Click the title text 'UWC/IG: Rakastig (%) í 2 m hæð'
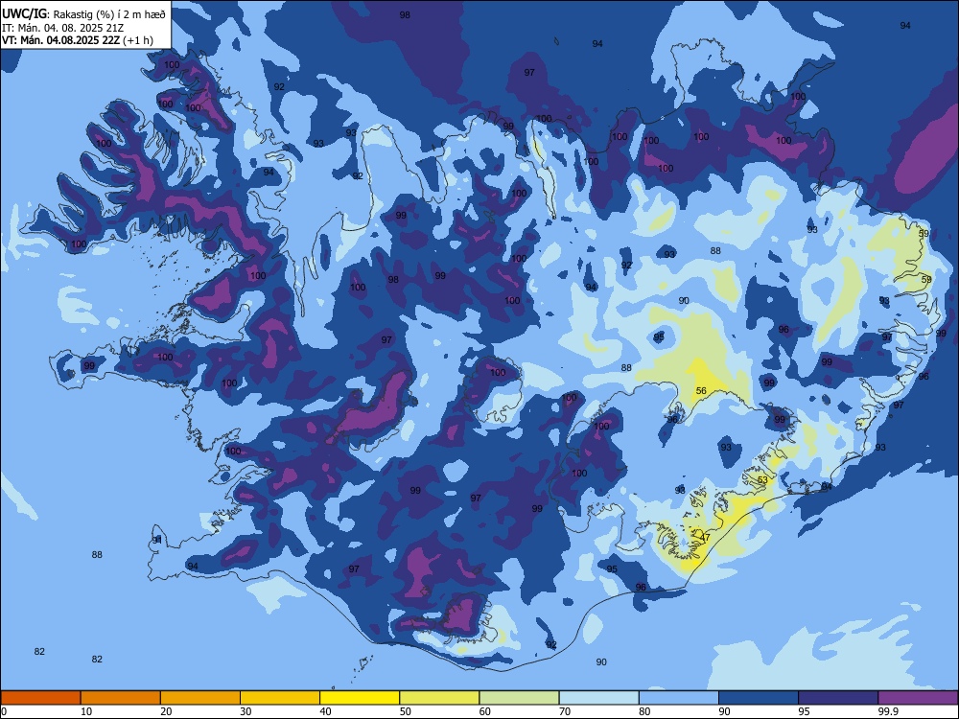Screen dimensions: 959x719 click(x=83, y=14)
